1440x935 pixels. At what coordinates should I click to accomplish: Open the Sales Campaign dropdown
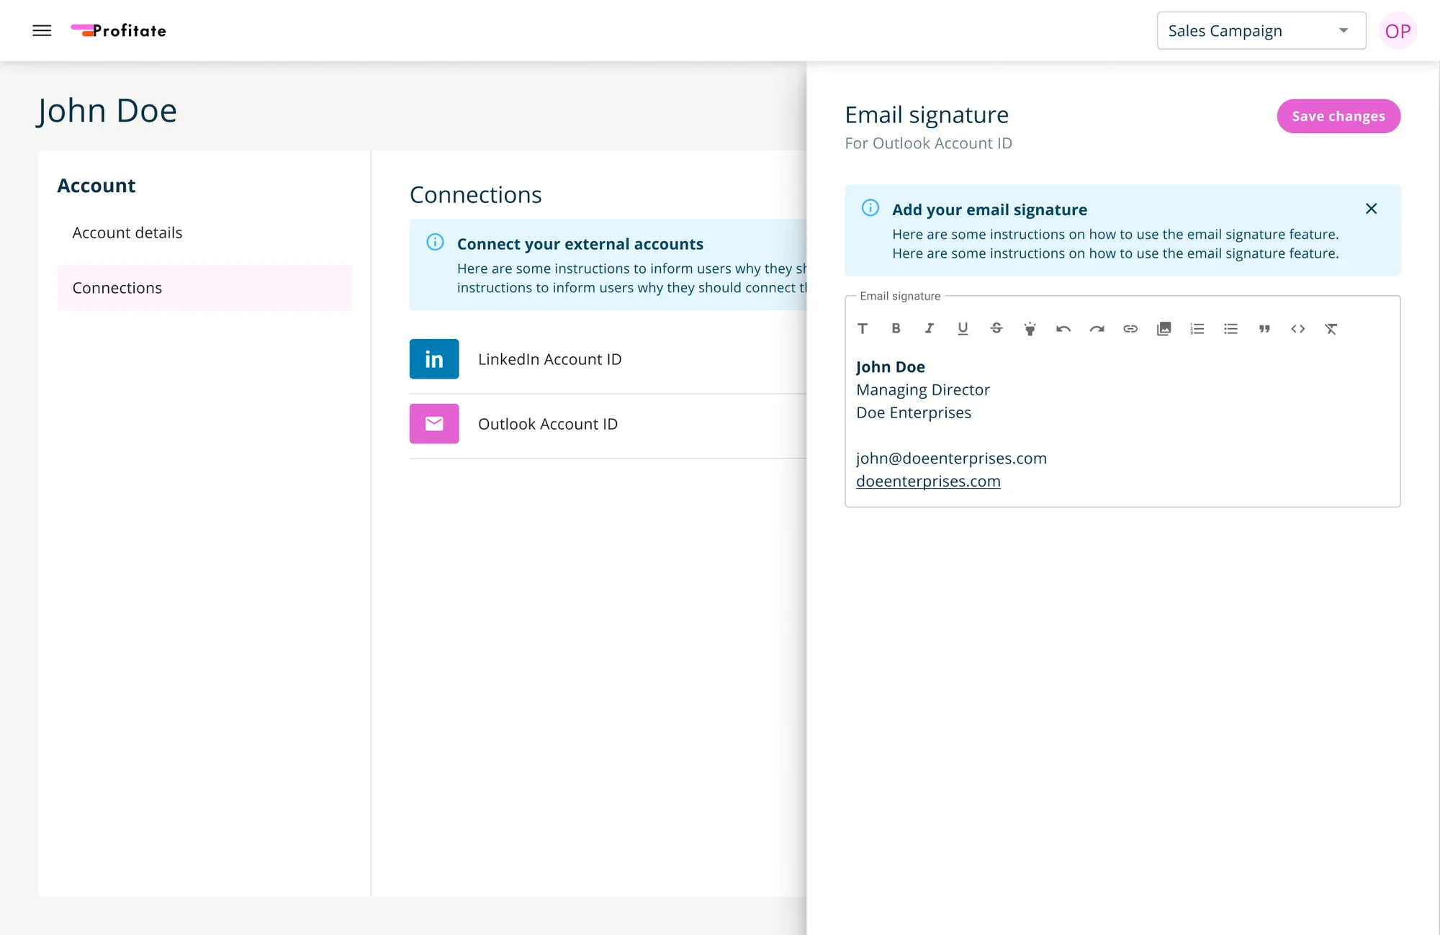1261,31
